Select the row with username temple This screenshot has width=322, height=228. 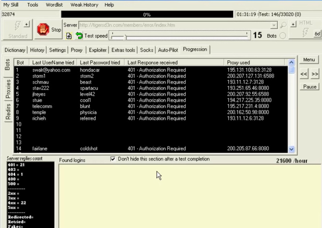[x=151, y=112]
